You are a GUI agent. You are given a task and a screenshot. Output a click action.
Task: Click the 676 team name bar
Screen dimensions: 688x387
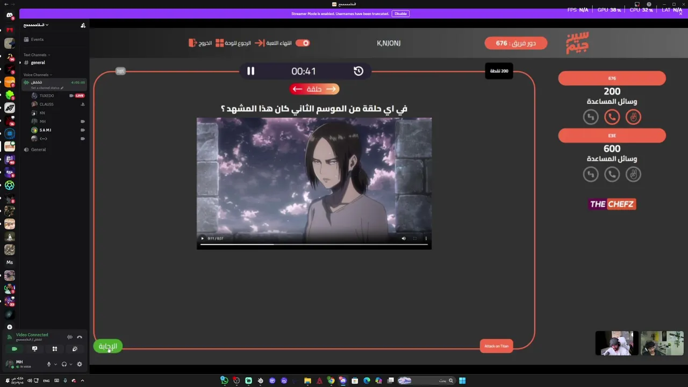click(x=612, y=78)
